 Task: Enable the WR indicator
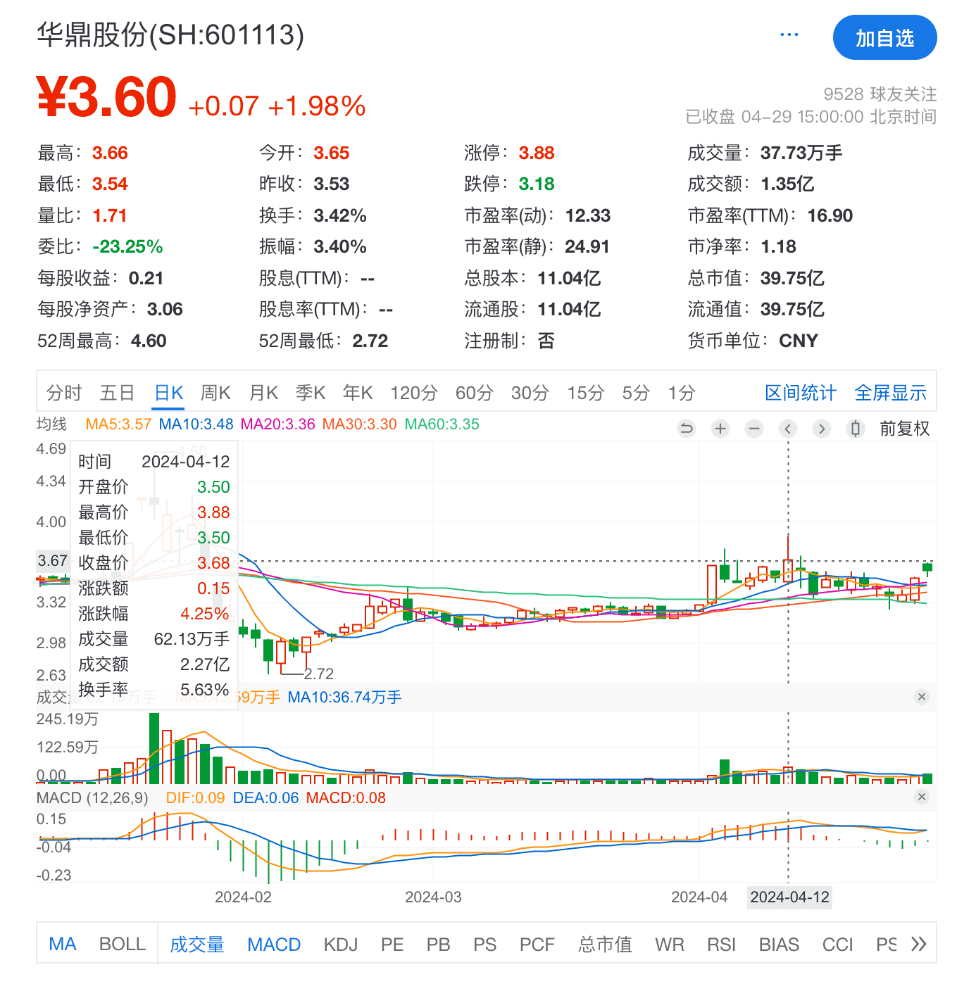[x=669, y=945]
